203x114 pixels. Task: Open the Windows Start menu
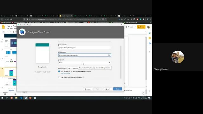click(x=2, y=98)
